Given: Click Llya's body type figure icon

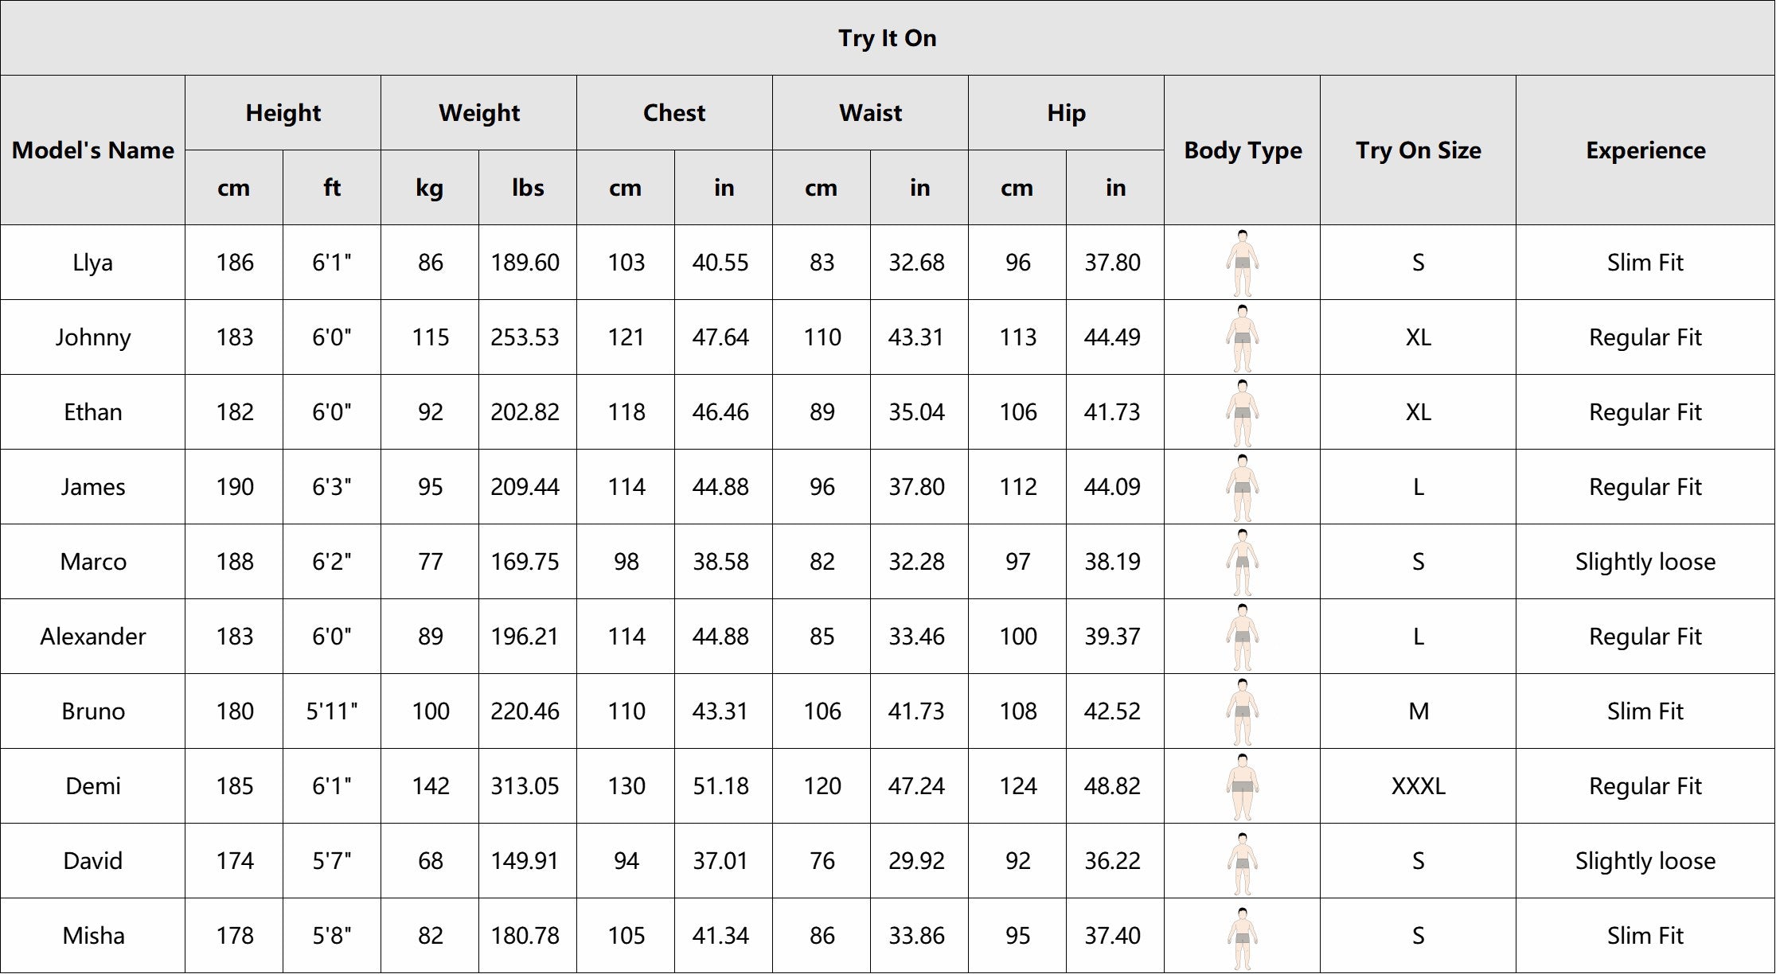Looking at the screenshot, I should tap(1242, 263).
